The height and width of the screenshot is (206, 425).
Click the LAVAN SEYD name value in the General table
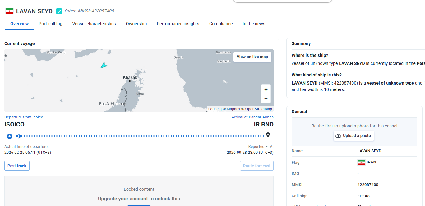pyautogui.click(x=369, y=151)
